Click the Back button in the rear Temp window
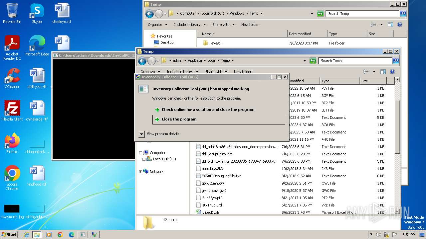426x239 pixels. click(149, 14)
